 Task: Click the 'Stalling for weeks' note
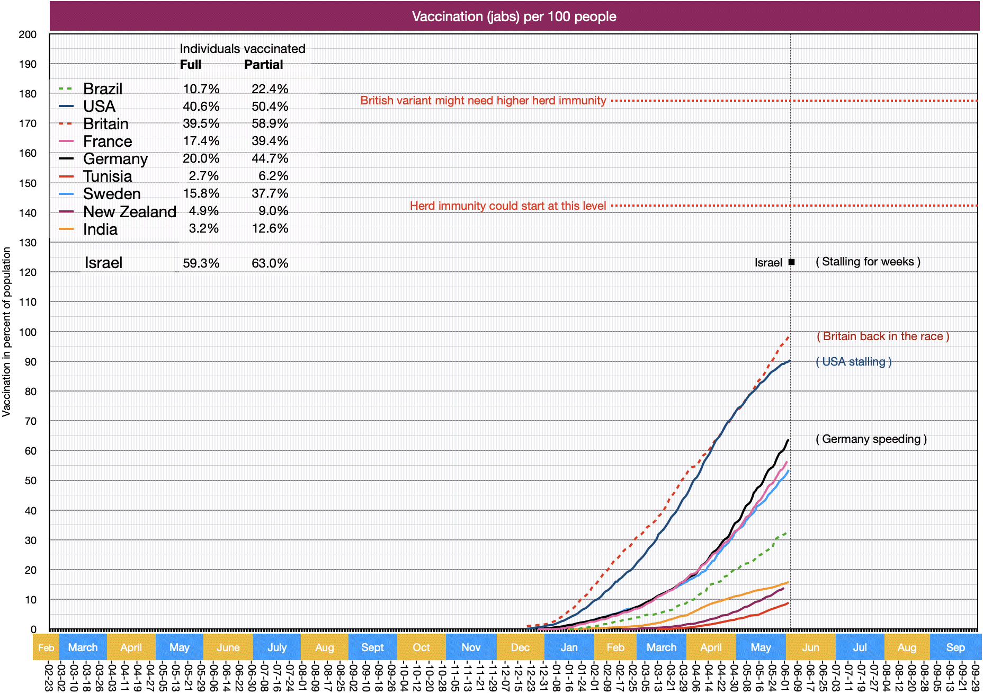pos(868,262)
